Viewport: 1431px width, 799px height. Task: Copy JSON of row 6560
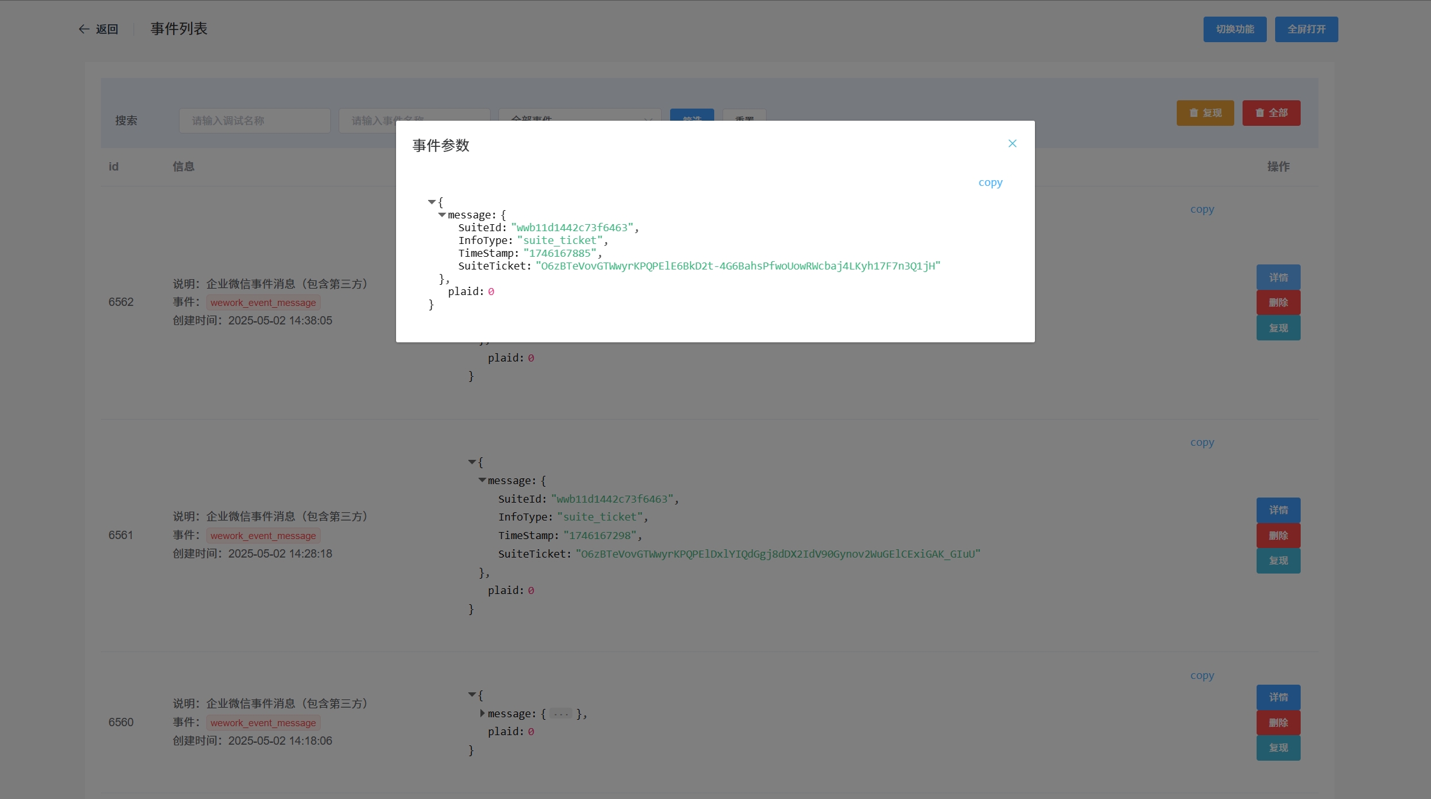(1202, 676)
